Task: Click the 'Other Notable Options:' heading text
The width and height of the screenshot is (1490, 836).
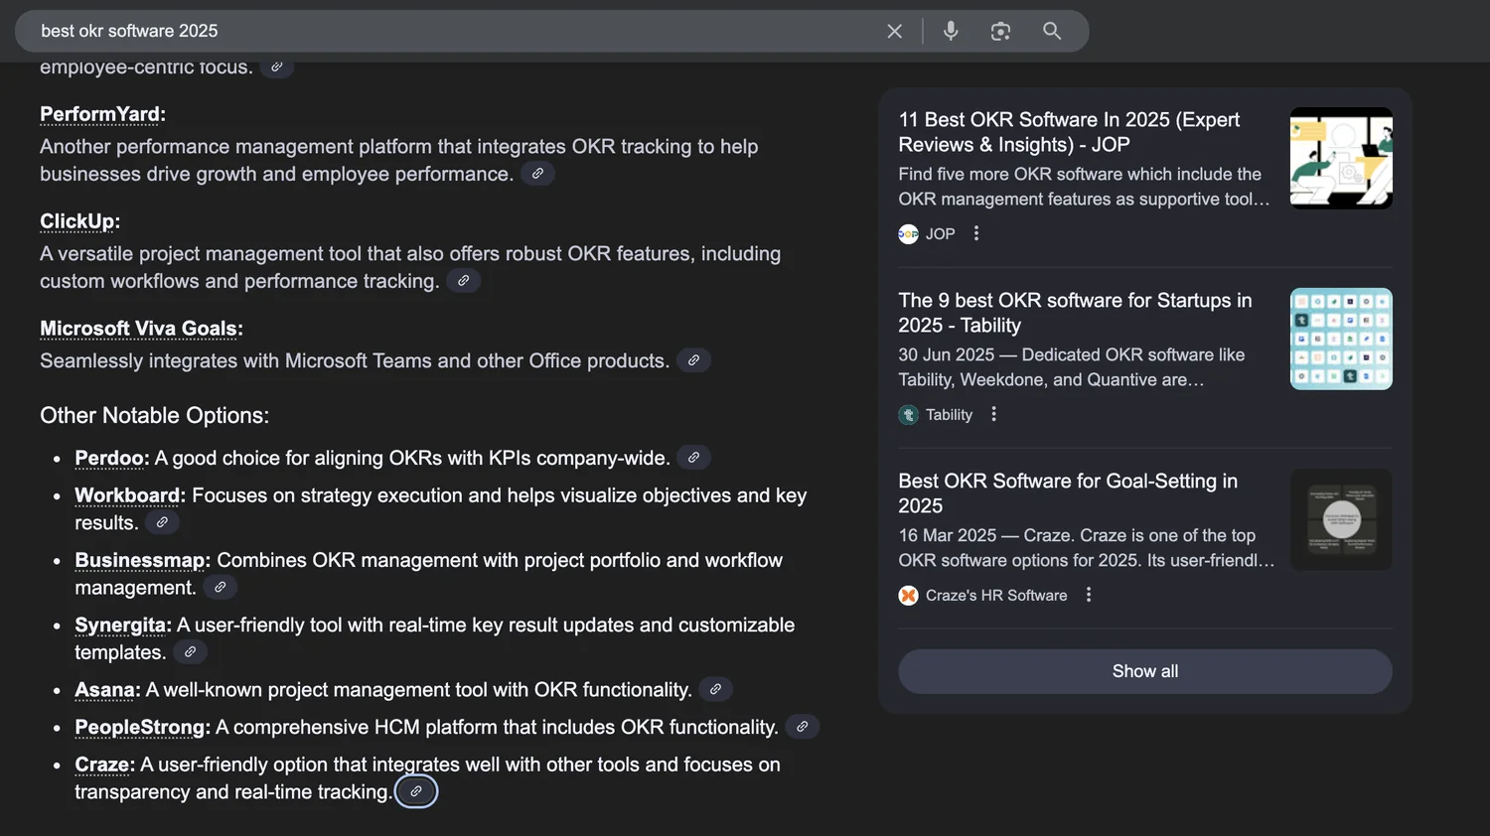Action: pos(154,415)
